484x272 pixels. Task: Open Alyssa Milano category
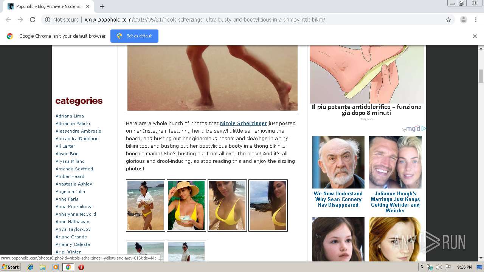pyautogui.click(x=70, y=161)
